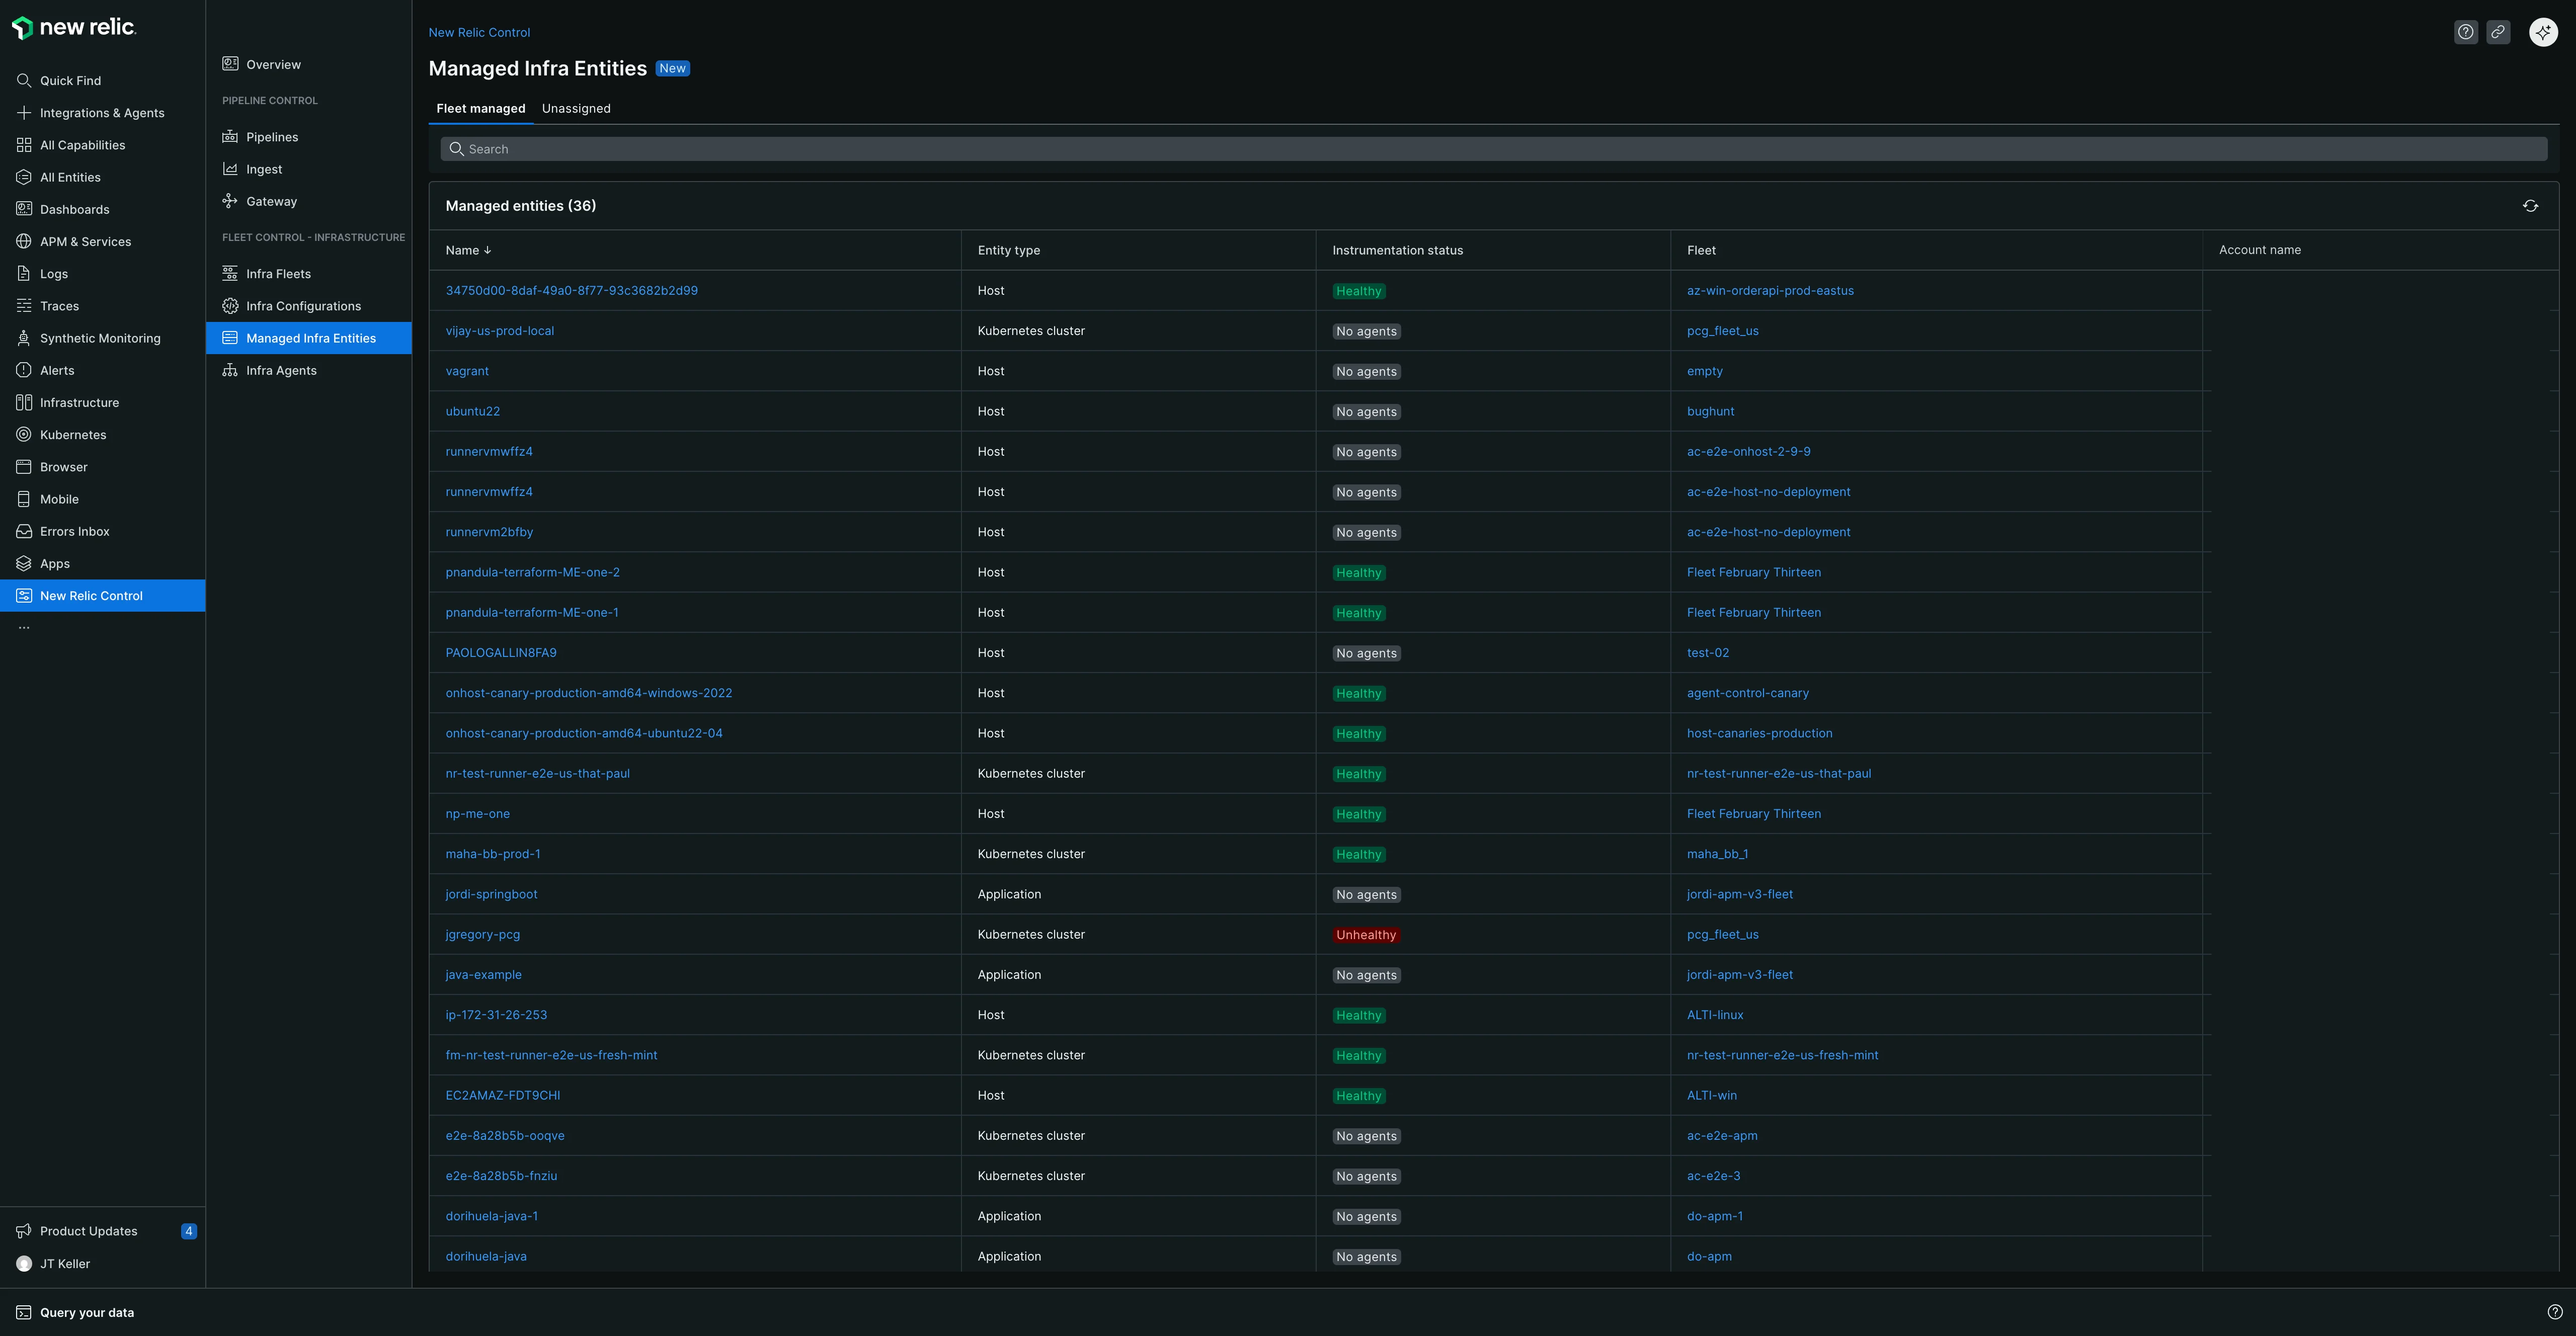2576x1336 pixels.
Task: Switch to the Unassigned tab
Action: [x=576, y=108]
